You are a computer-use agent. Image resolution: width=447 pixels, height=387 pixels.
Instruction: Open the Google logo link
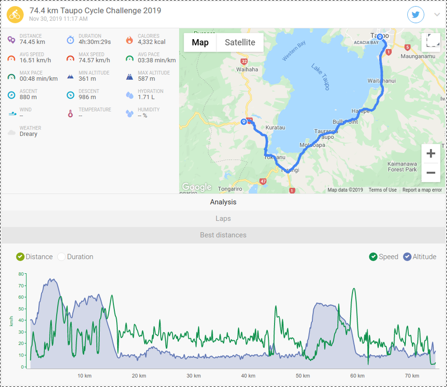[197, 187]
